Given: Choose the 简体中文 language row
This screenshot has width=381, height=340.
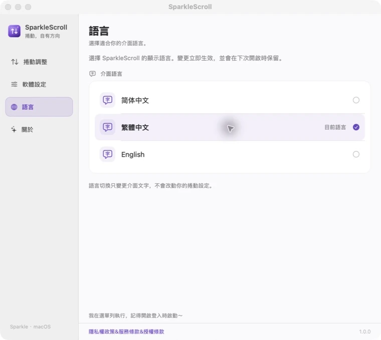Looking at the screenshot, I should pos(230,100).
